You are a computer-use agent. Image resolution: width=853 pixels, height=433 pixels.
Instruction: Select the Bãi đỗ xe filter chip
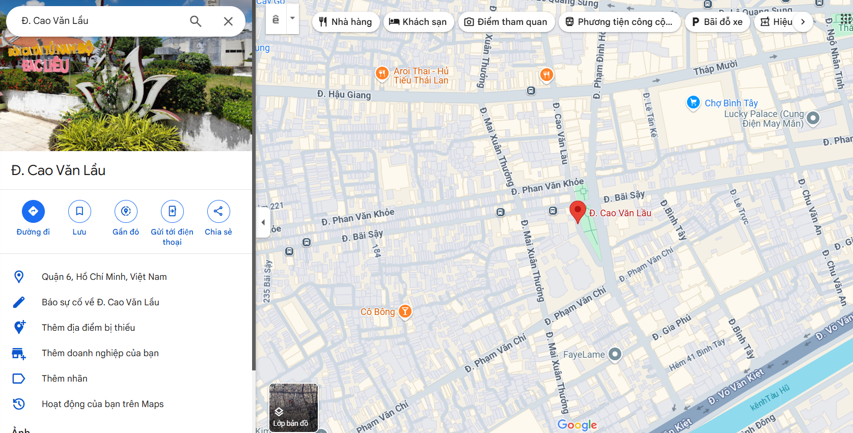pyautogui.click(x=717, y=22)
